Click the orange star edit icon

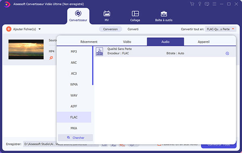pos(51,58)
